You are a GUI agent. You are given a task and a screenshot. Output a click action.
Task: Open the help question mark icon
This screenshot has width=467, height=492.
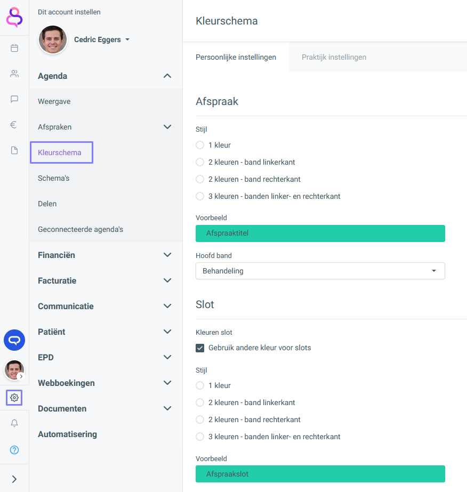coord(14,450)
